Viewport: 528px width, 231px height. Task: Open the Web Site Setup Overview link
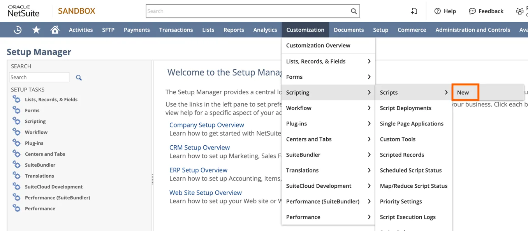click(x=206, y=193)
